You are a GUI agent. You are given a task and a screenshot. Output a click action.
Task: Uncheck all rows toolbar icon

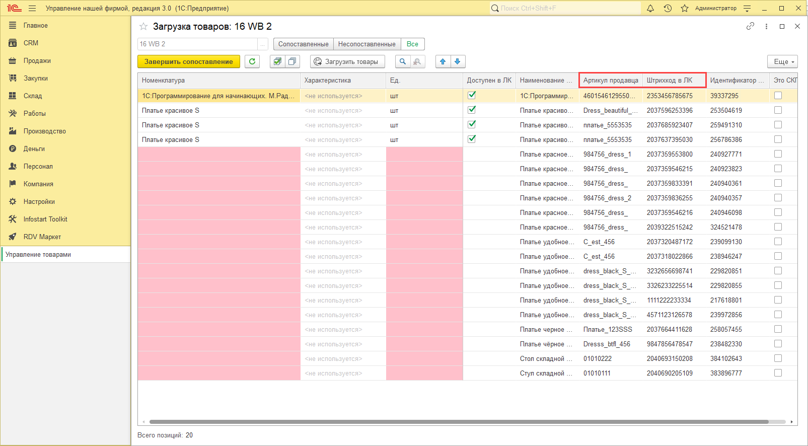[x=292, y=61]
